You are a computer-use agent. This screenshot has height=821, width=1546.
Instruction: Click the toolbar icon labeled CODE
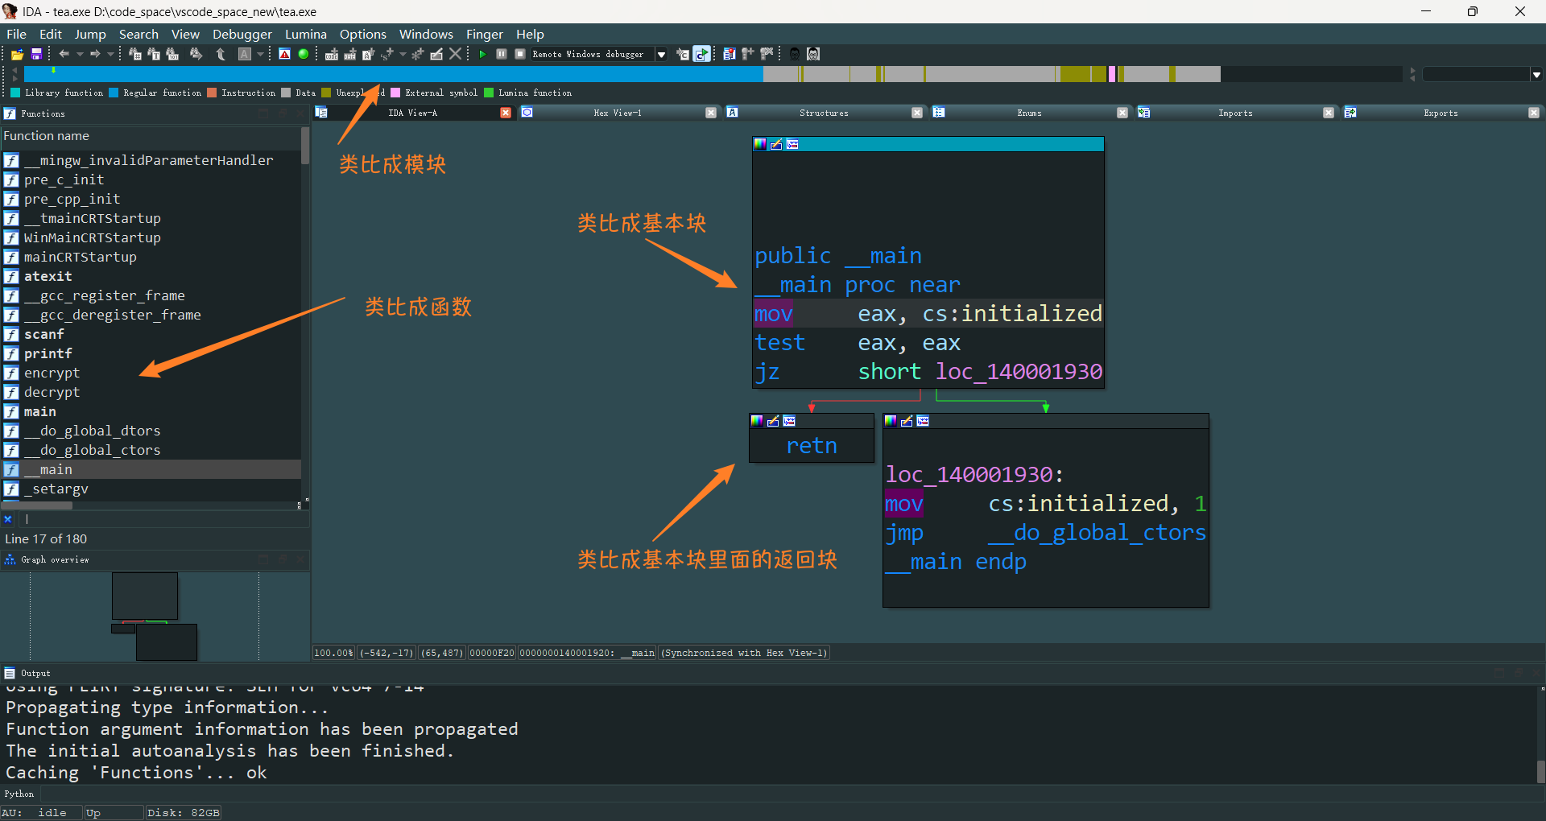click(332, 54)
